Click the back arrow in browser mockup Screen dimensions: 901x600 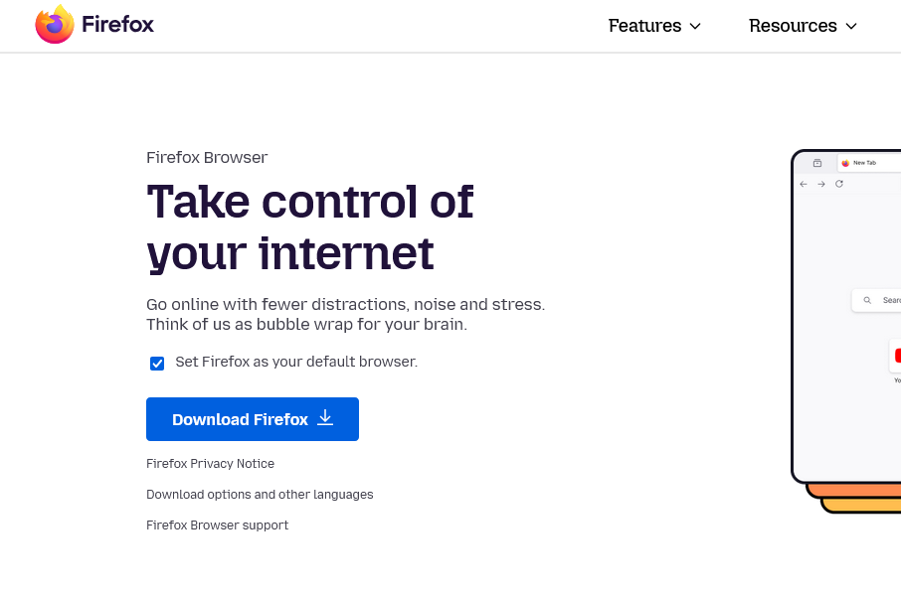[804, 185]
